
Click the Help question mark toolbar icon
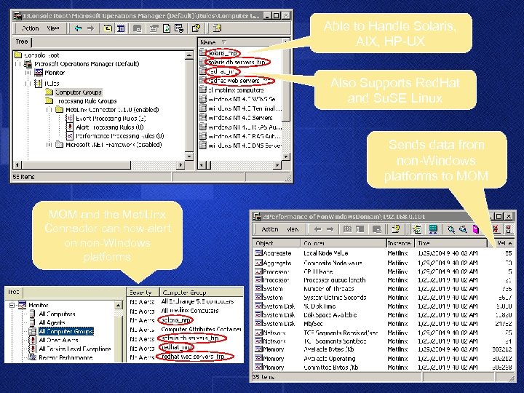[x=196, y=28]
